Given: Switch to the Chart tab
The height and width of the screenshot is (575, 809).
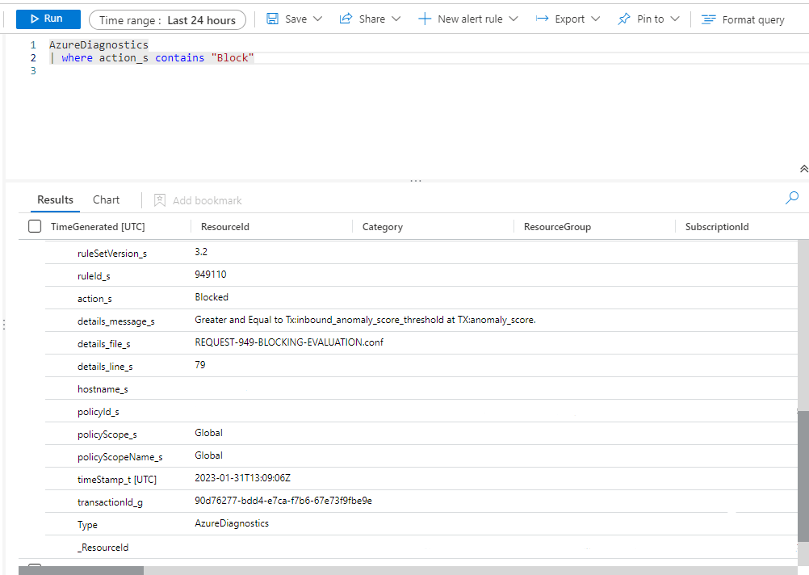Looking at the screenshot, I should pyautogui.click(x=106, y=199).
